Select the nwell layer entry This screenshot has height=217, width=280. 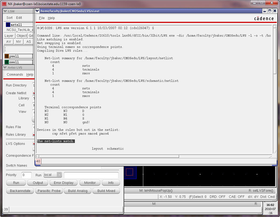click(x=18, y=62)
